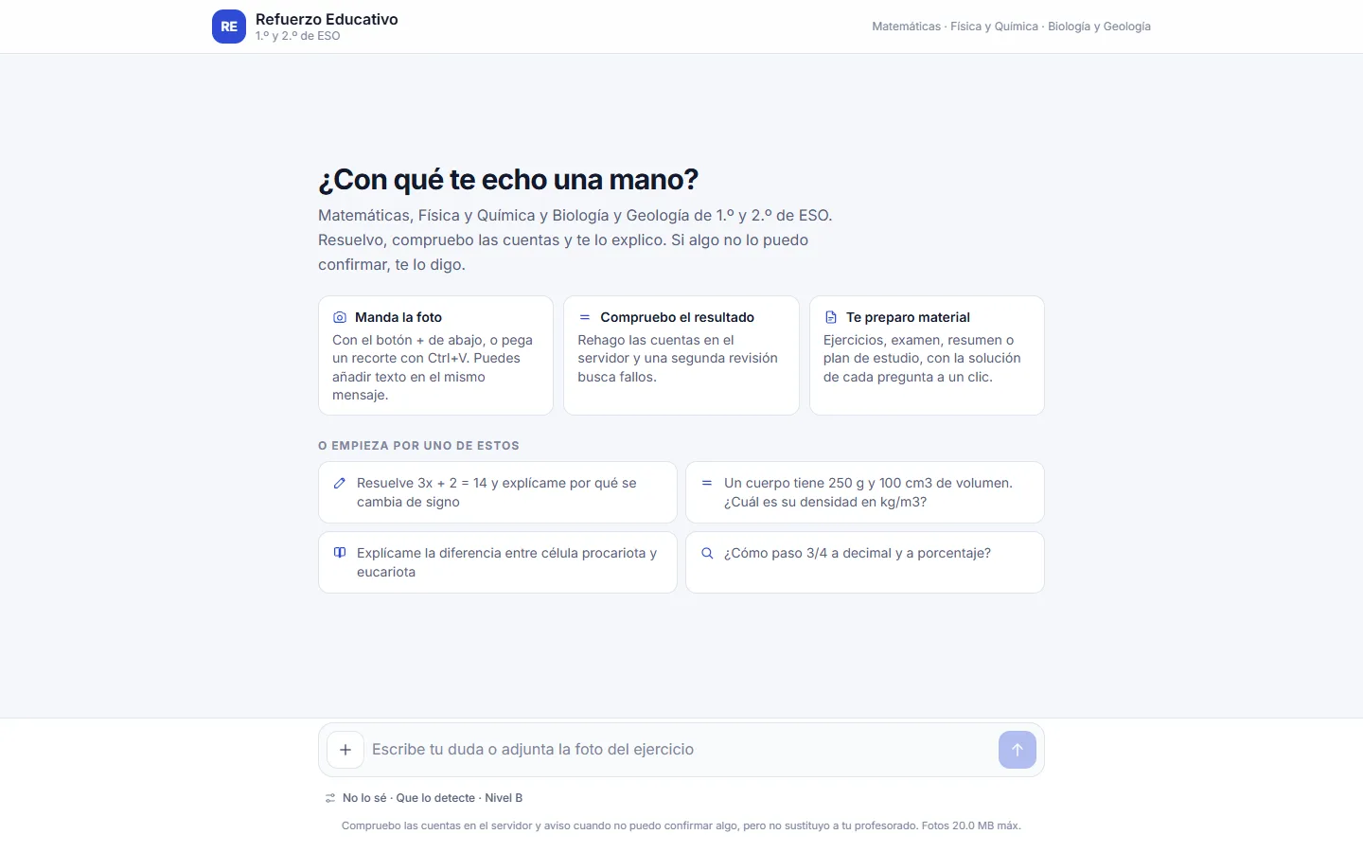Click the disclaimer text about Fotos 20.0 MB

click(681, 825)
